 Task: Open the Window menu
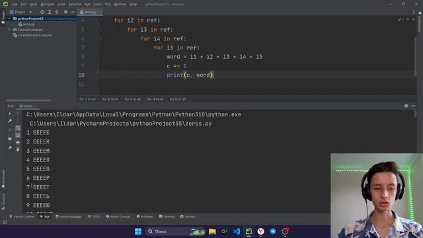point(120,4)
